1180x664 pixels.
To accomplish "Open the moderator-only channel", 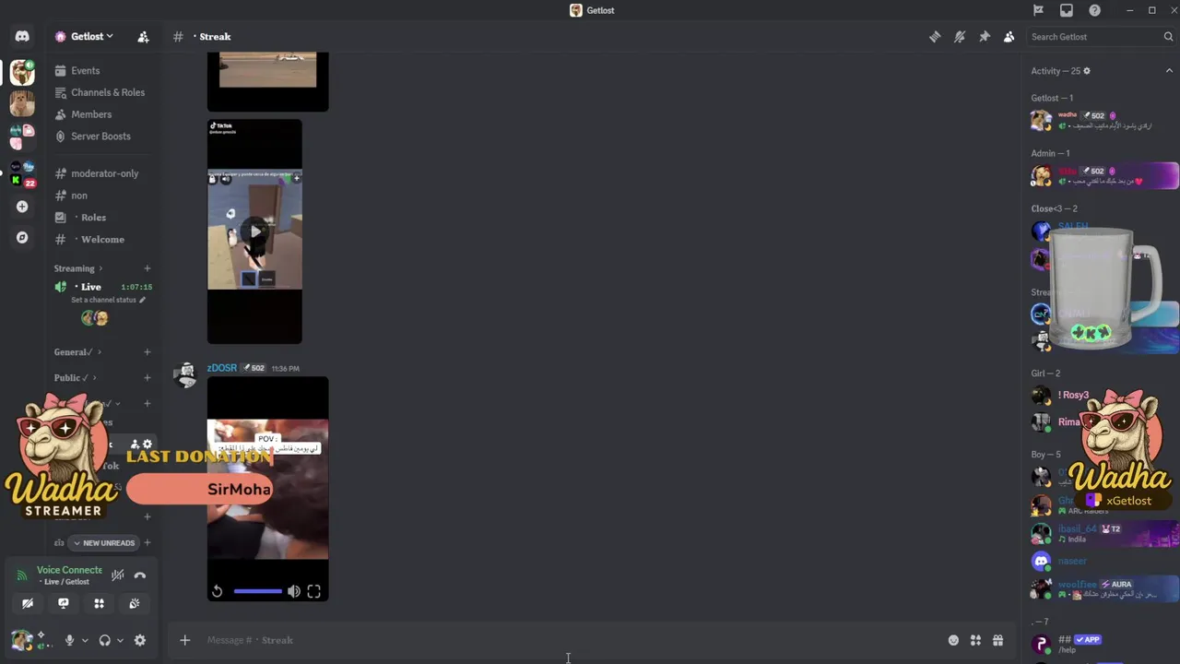I will [x=104, y=173].
